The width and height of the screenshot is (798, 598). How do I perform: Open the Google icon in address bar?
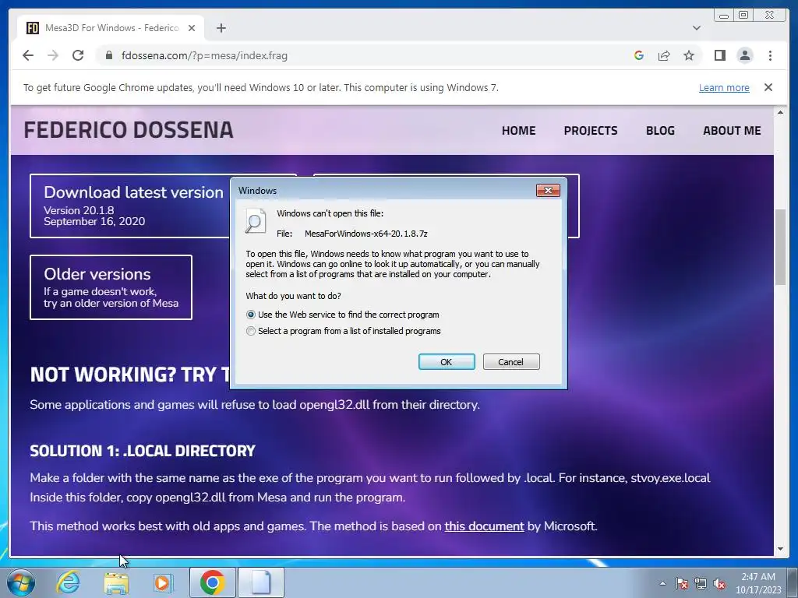point(639,55)
